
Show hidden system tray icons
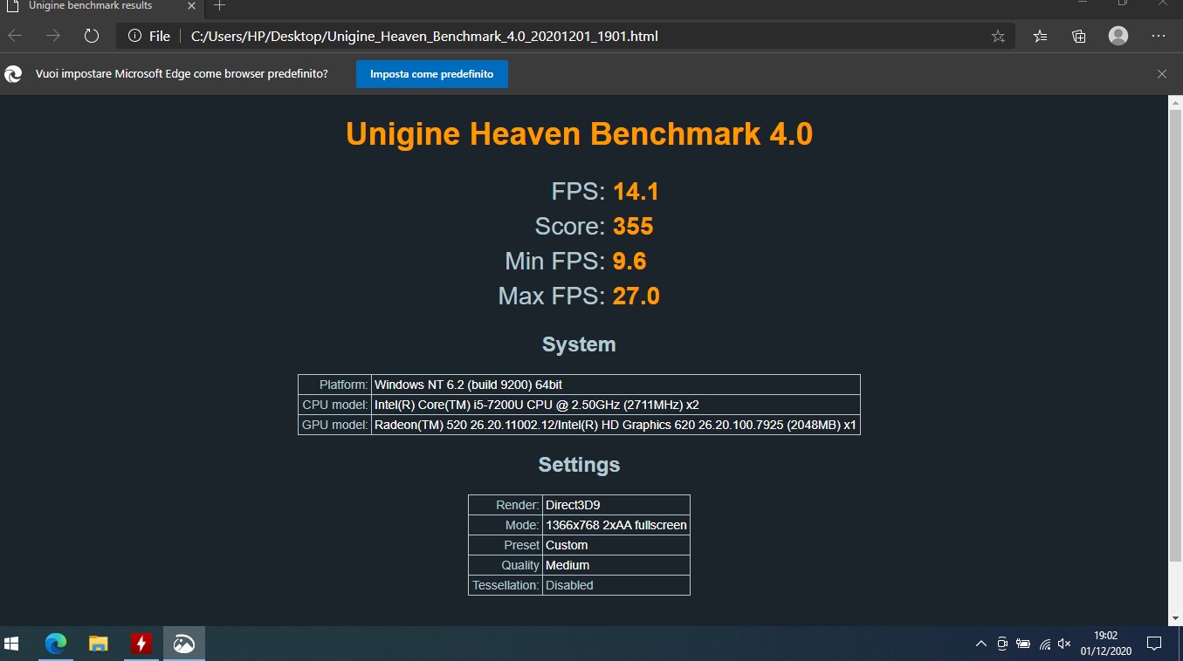980,644
